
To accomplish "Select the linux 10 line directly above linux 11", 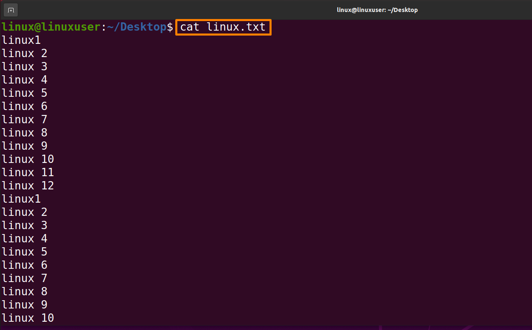I will tap(28, 159).
